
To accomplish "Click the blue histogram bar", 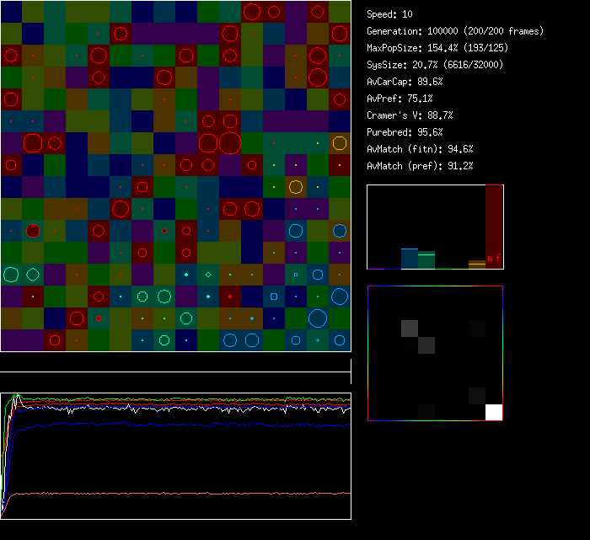I will coord(409,259).
